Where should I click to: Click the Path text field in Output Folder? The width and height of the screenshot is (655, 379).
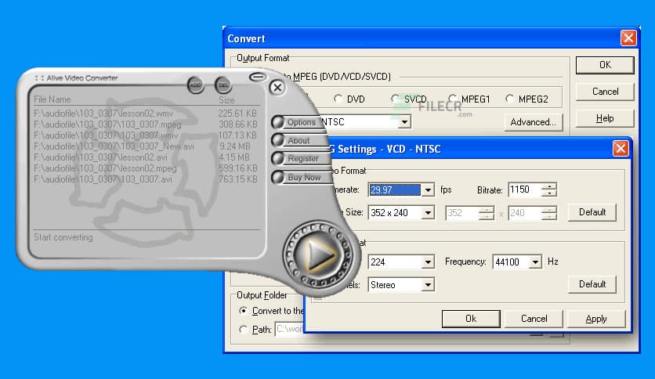(289, 330)
